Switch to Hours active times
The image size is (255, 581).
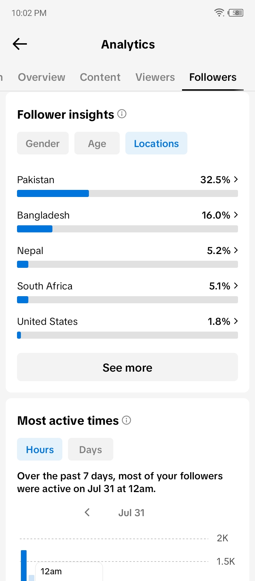pyautogui.click(x=40, y=449)
